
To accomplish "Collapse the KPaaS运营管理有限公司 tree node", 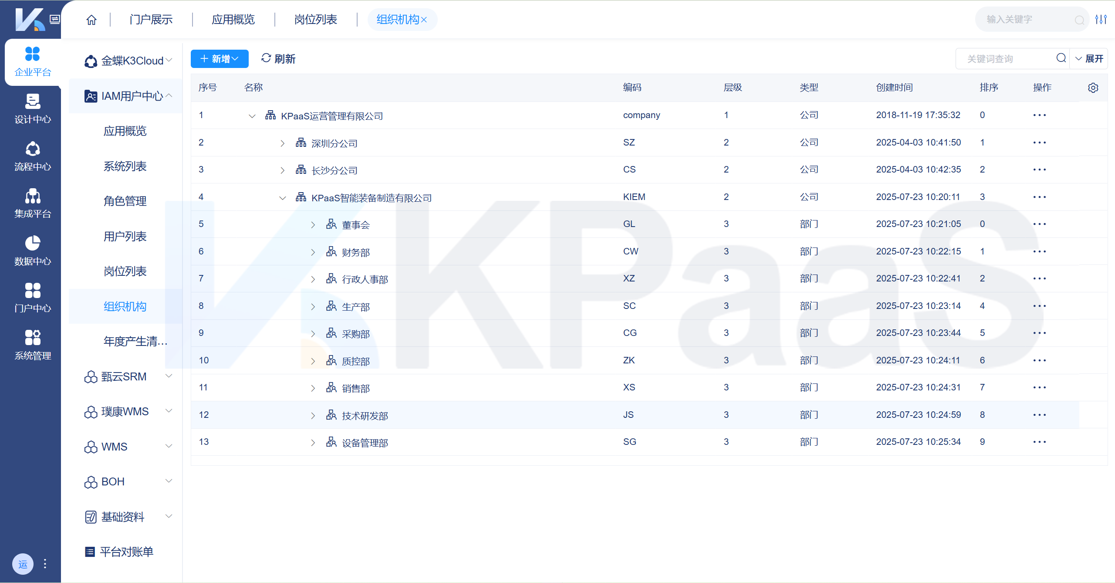I will [252, 116].
